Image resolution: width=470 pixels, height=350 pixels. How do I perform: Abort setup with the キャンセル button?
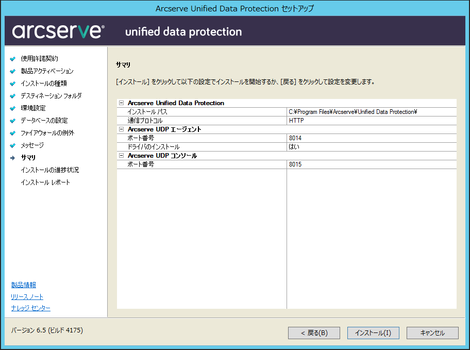(x=432, y=333)
